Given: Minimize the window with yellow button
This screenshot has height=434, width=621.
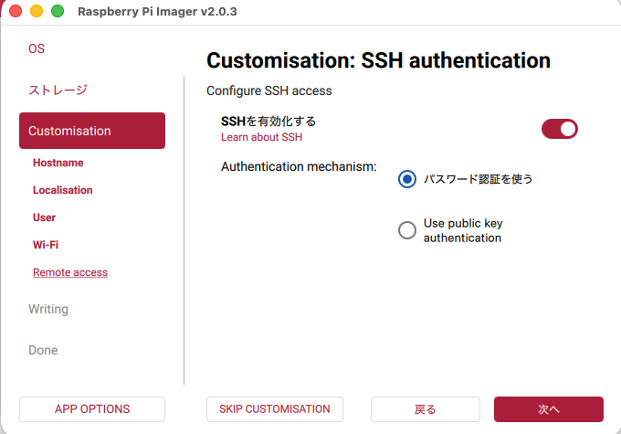Looking at the screenshot, I should point(37,12).
